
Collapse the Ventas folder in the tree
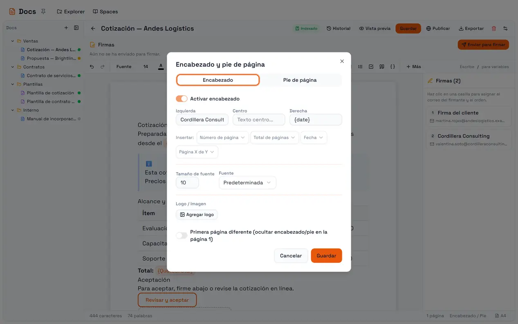[x=13, y=41]
